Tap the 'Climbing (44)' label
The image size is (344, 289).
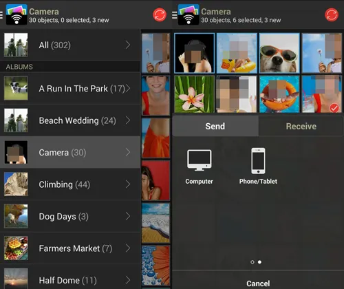click(65, 184)
